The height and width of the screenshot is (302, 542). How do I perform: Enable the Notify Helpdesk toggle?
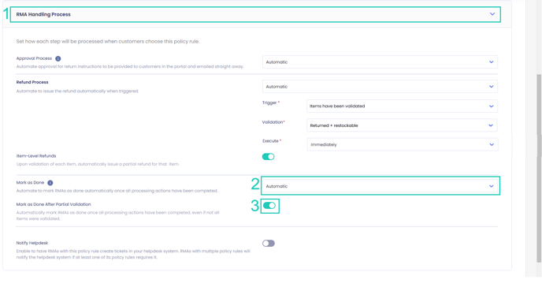tap(268, 243)
